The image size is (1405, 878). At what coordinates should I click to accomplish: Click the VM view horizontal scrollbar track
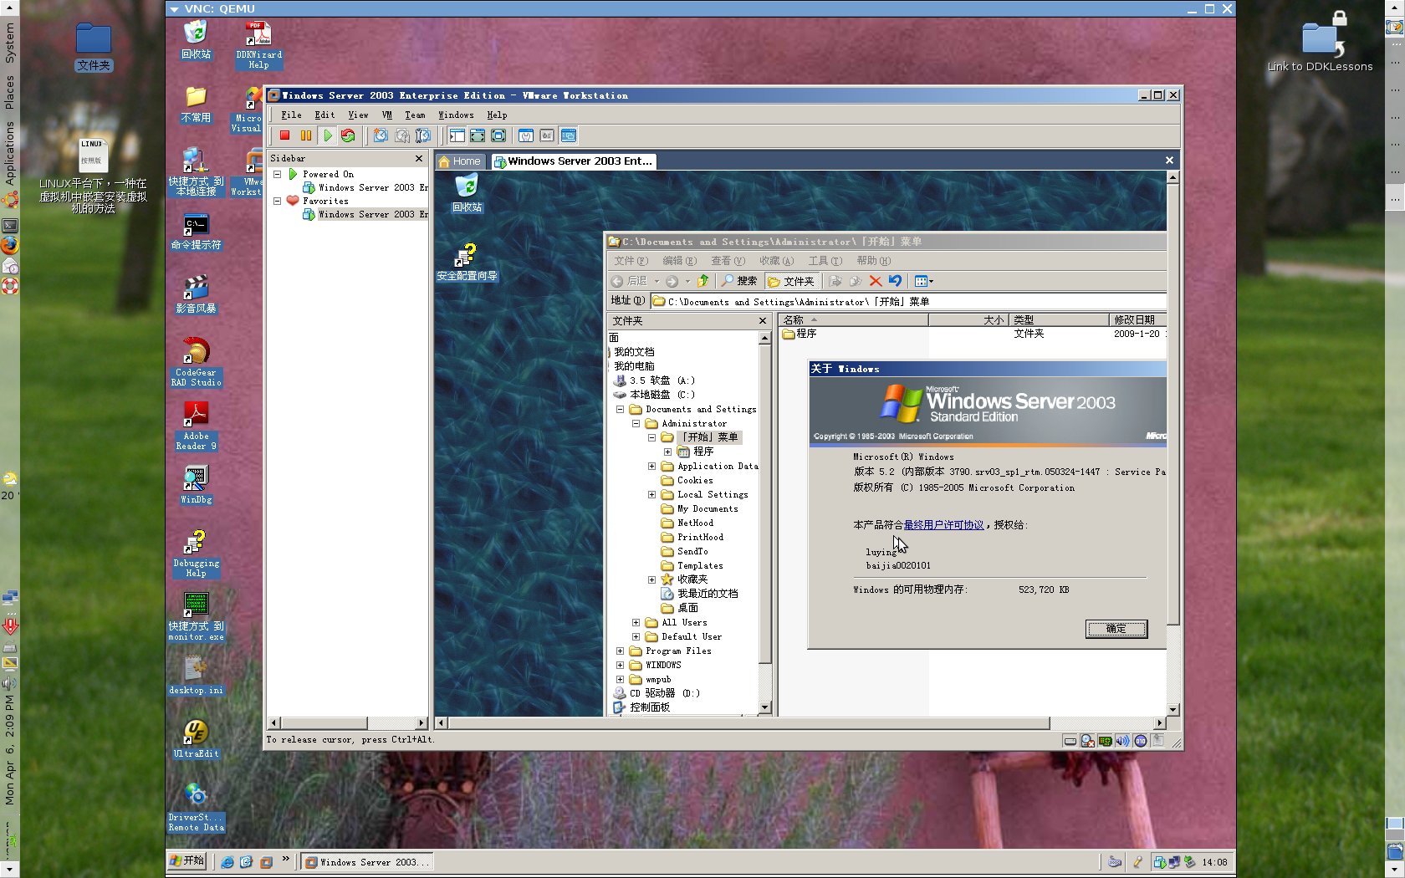(x=1102, y=723)
